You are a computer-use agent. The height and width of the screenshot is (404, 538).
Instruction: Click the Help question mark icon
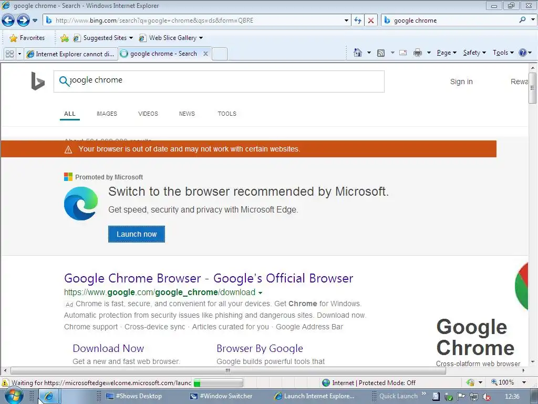pyautogui.click(x=523, y=53)
